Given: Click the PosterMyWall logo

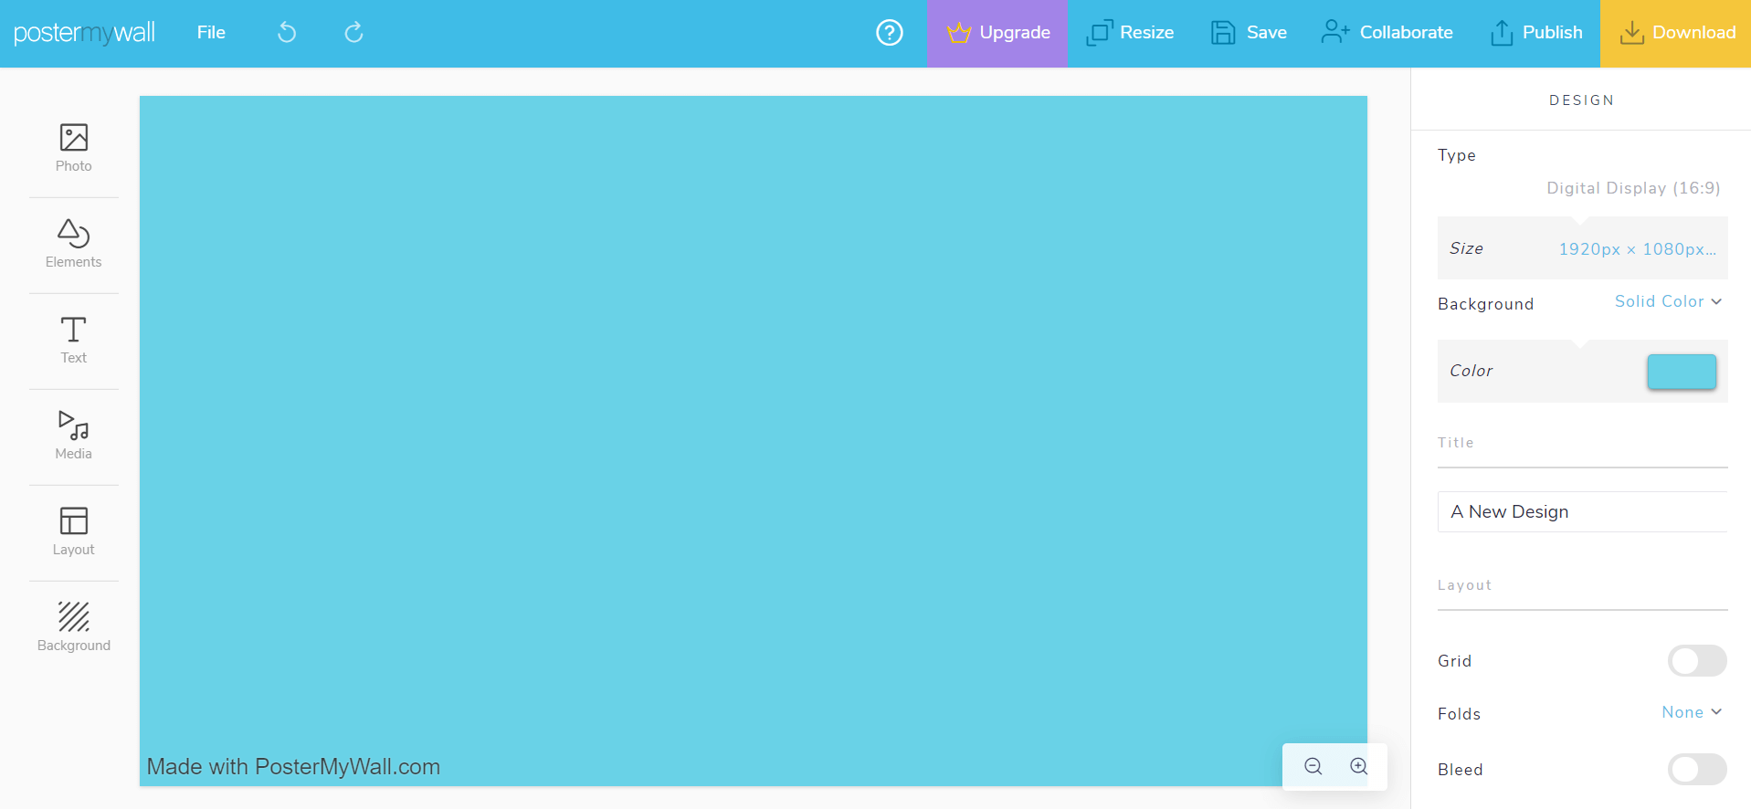Looking at the screenshot, I should [x=84, y=33].
